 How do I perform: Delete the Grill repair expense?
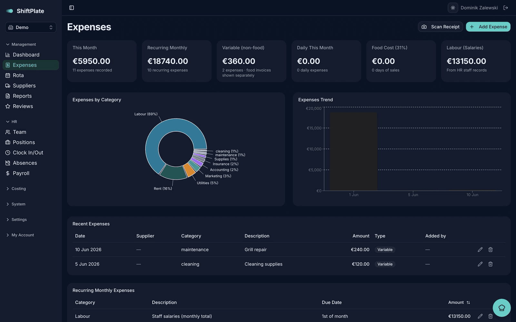(491, 250)
